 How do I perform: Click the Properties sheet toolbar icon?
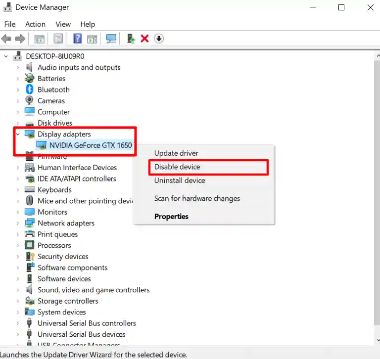pyautogui.click(x=58, y=39)
